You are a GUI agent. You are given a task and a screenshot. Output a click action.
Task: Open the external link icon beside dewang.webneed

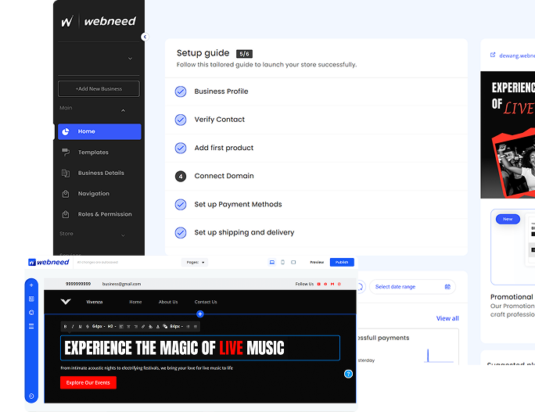coord(493,55)
